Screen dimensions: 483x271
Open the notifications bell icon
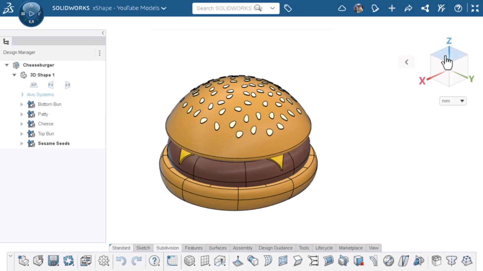click(x=375, y=8)
